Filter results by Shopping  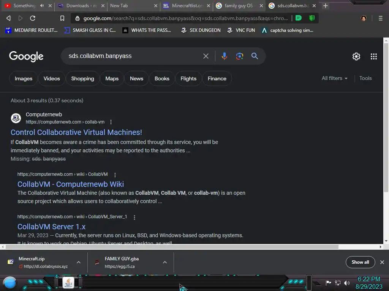pos(82,78)
